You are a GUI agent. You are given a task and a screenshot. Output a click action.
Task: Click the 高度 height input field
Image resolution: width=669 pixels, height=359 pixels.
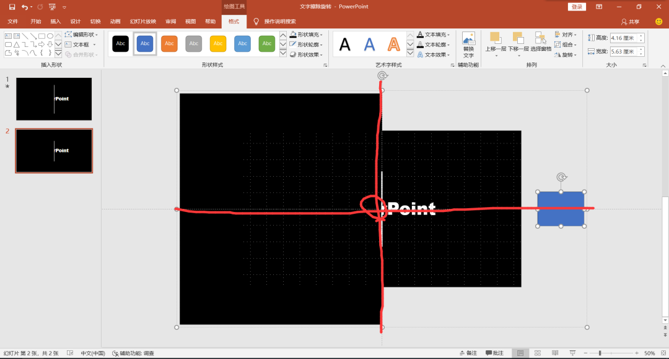coord(624,38)
